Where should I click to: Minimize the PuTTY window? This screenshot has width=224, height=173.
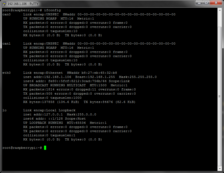[199, 3]
